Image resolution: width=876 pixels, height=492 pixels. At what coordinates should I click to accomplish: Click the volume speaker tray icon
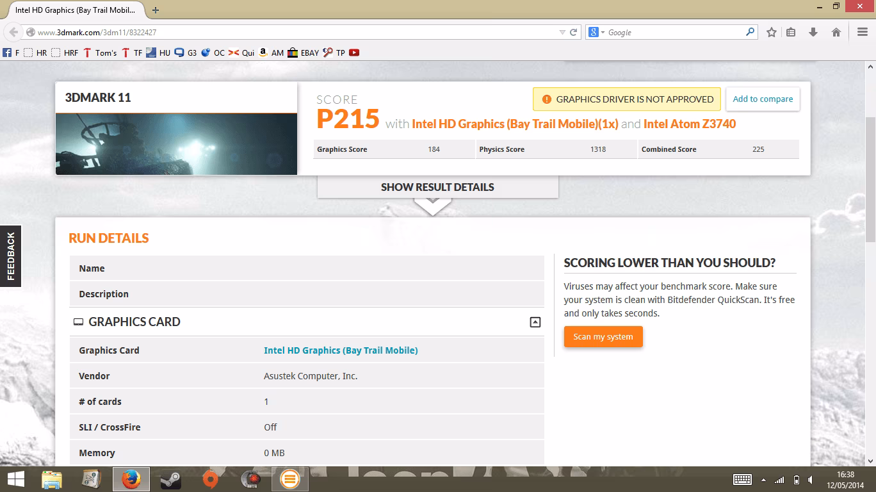tap(811, 480)
